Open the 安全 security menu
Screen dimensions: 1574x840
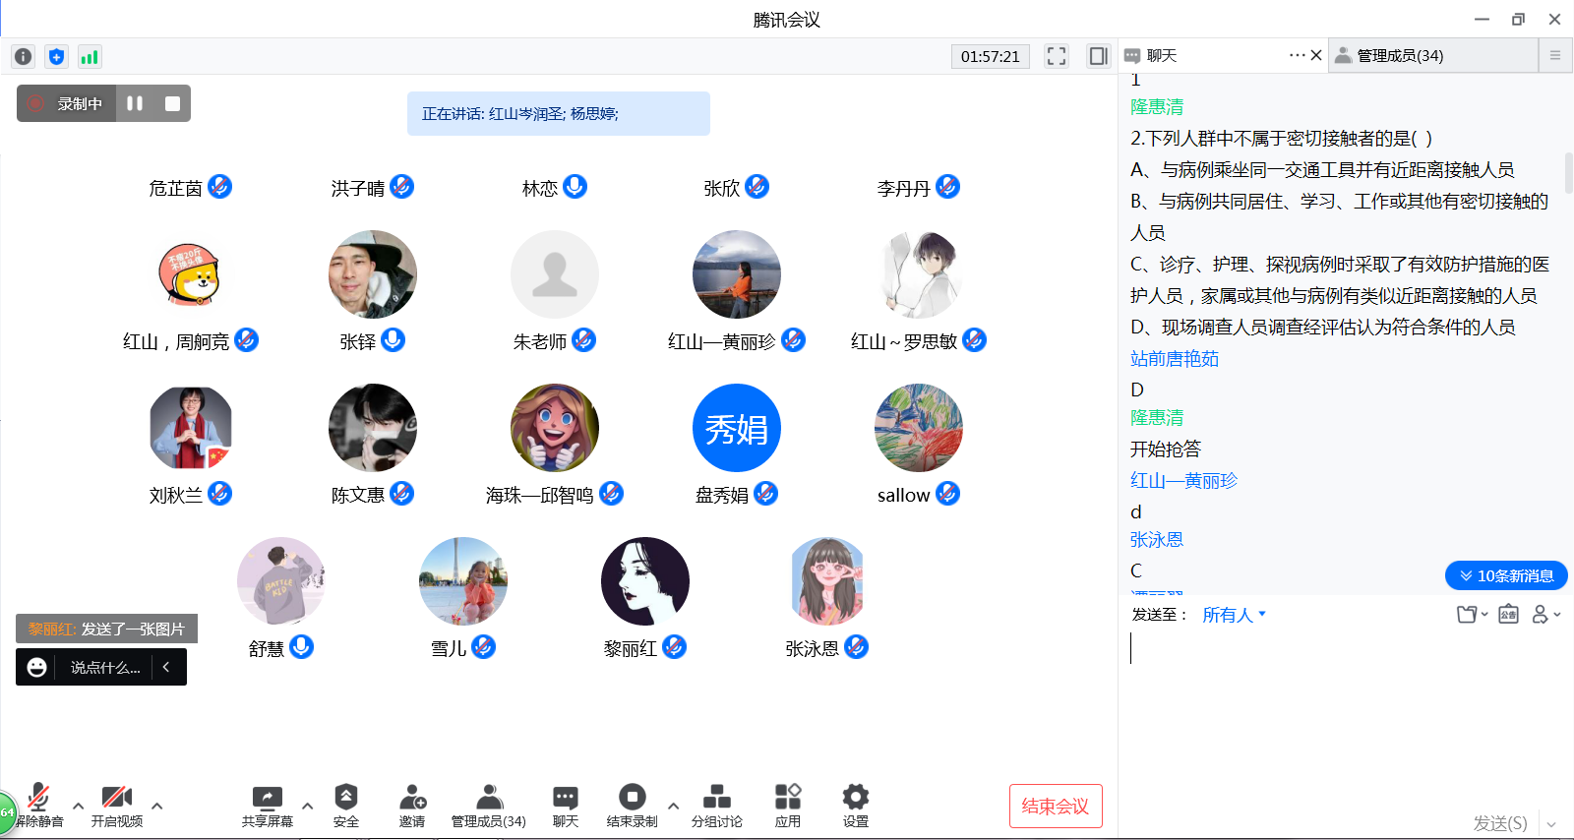pyautogui.click(x=346, y=806)
